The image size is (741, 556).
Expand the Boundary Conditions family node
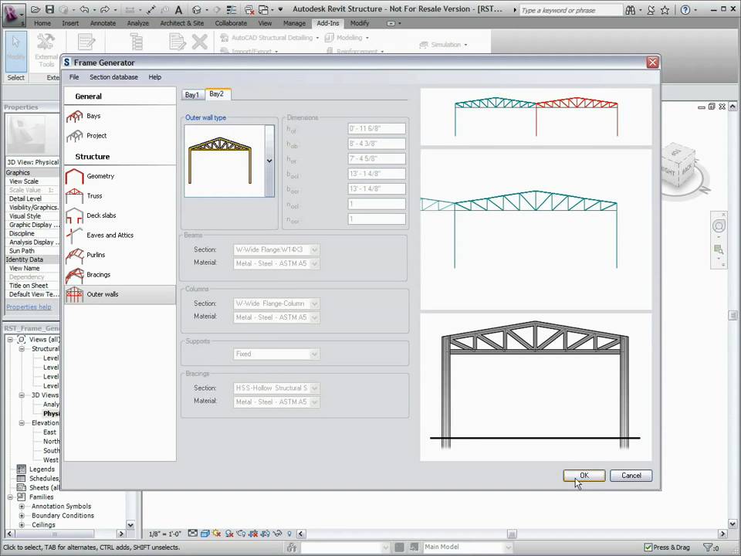point(22,516)
